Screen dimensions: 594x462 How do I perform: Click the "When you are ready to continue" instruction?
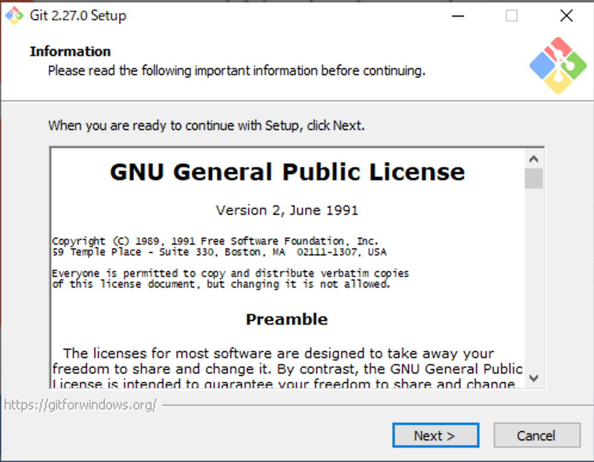point(206,126)
